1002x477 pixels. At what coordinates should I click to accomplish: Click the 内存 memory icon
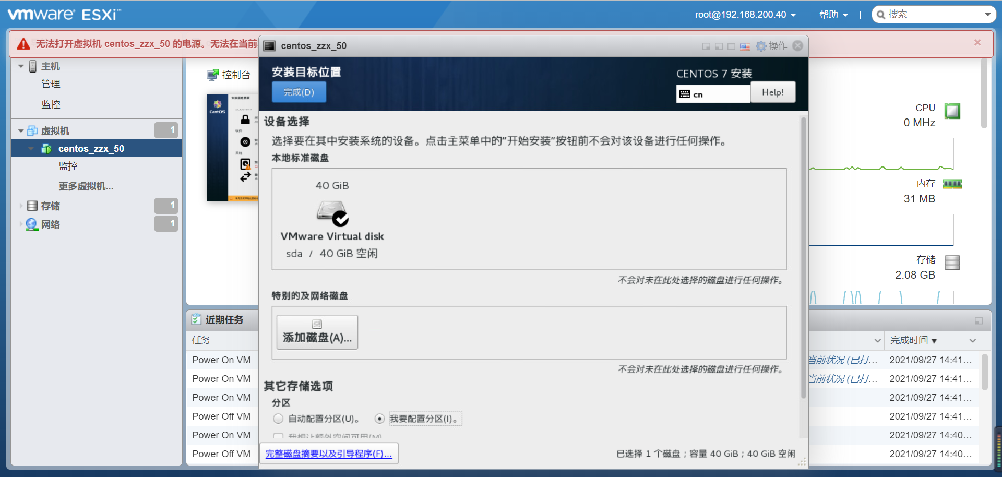952,184
